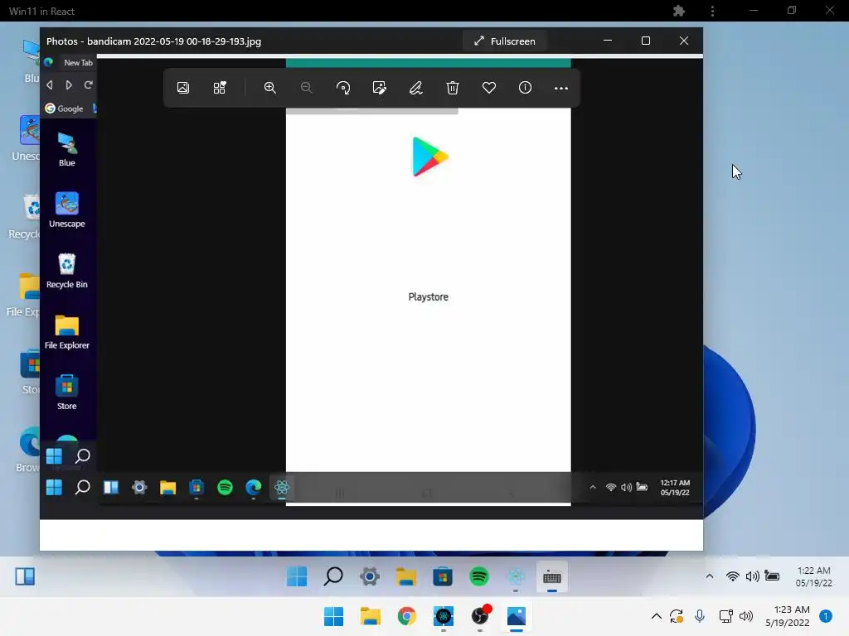
Task: Click the Wi-Fi icon on inner taskbar
Action: pyautogui.click(x=733, y=576)
